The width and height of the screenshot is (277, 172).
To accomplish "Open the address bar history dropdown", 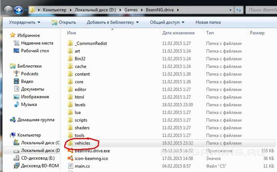I will pyautogui.click(x=230, y=10).
